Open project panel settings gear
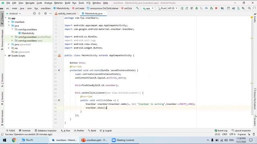Viewport: 257px width, 144px height. click(45, 14)
